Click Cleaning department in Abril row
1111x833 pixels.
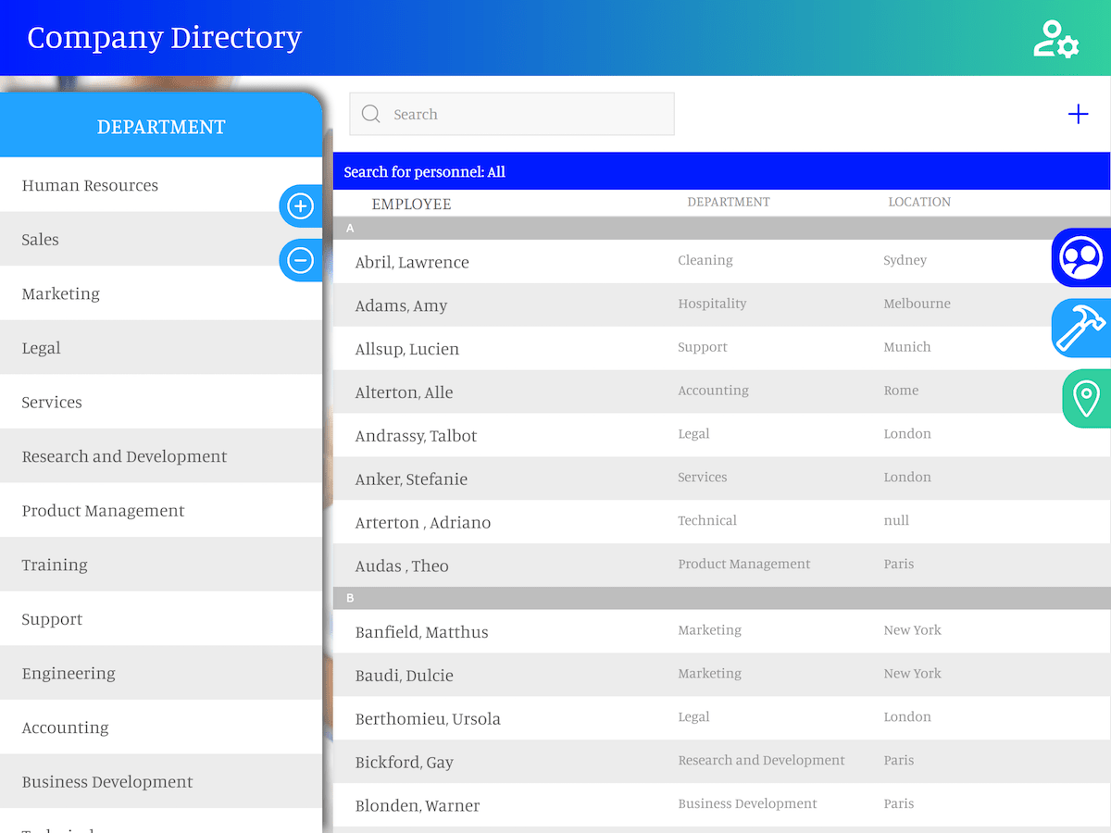(705, 260)
